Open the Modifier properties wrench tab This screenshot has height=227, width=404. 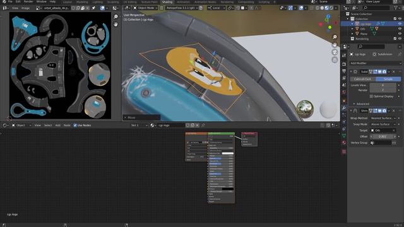[x=344, y=108]
